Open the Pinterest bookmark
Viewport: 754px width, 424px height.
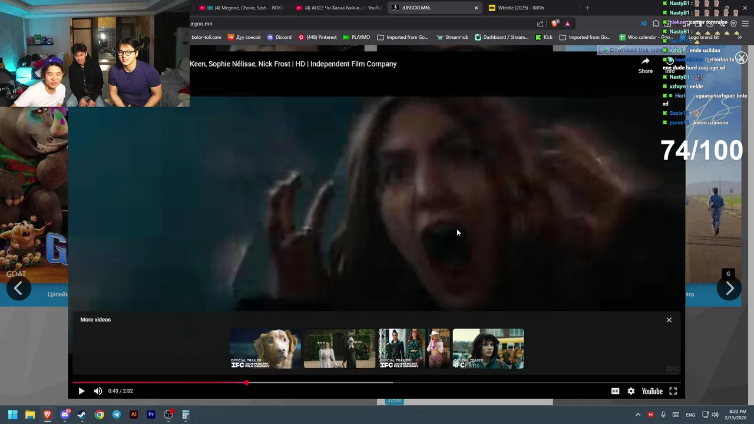[318, 37]
